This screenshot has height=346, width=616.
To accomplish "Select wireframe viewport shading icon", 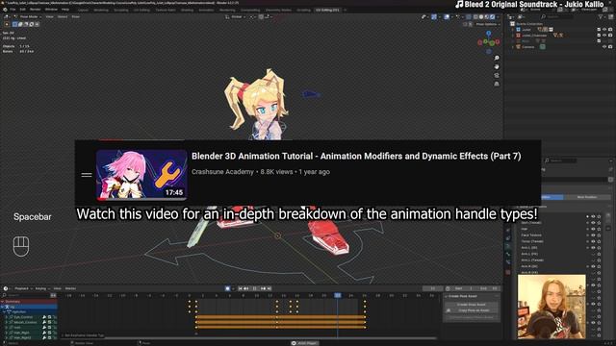I will (475, 17).
